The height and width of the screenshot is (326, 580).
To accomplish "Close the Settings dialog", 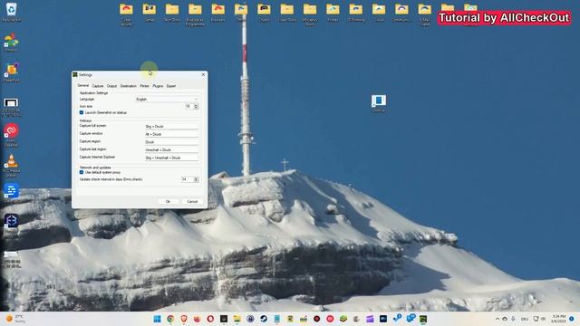I will tap(203, 74).
